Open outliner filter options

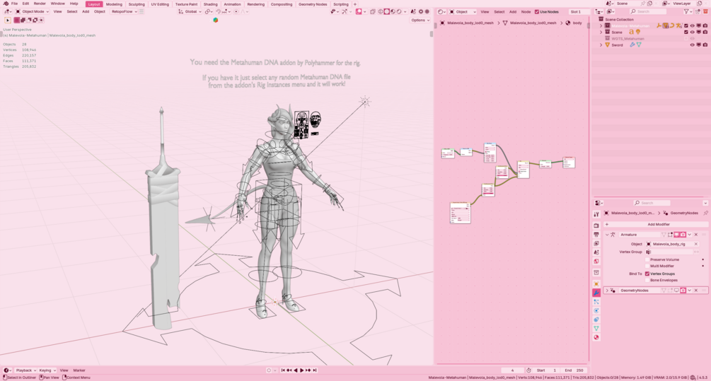[x=688, y=12]
